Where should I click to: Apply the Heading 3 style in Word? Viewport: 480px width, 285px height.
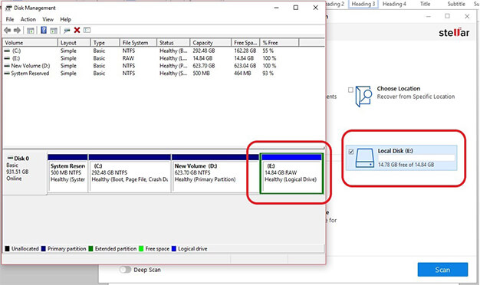tap(363, 4)
